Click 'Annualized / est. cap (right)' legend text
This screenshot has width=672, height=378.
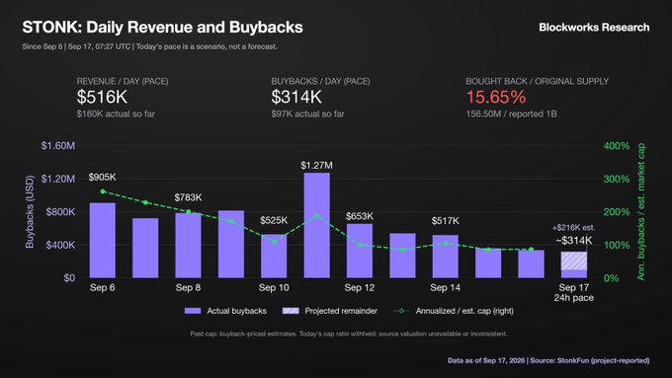tap(464, 311)
